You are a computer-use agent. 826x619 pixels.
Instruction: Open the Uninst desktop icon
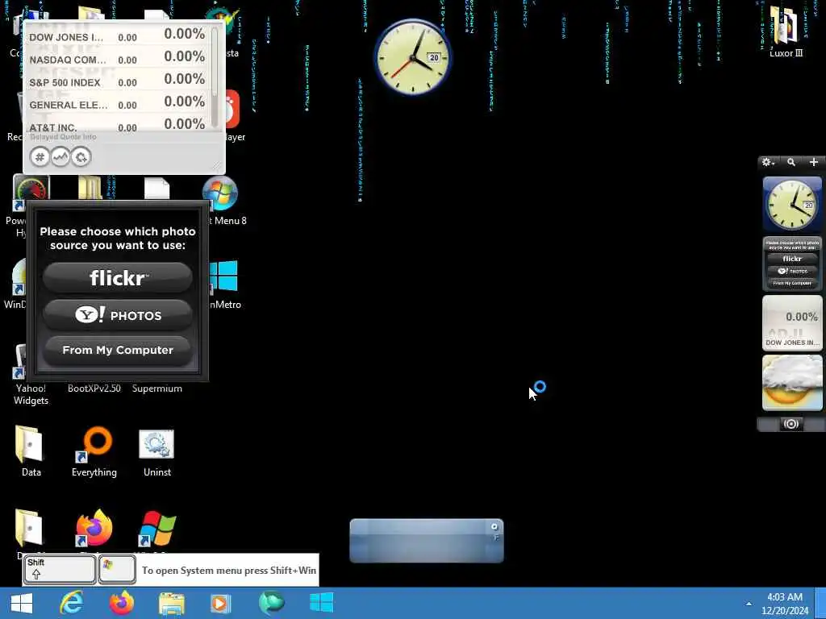pos(157,451)
